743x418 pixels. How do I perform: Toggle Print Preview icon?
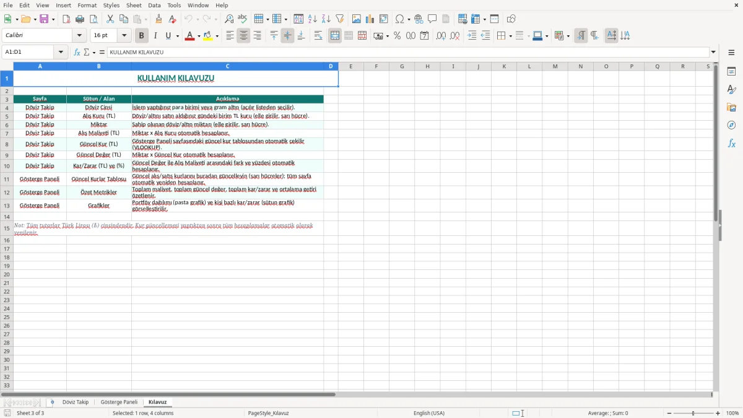93,19
